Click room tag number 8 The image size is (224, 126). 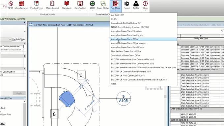coord(54,114)
